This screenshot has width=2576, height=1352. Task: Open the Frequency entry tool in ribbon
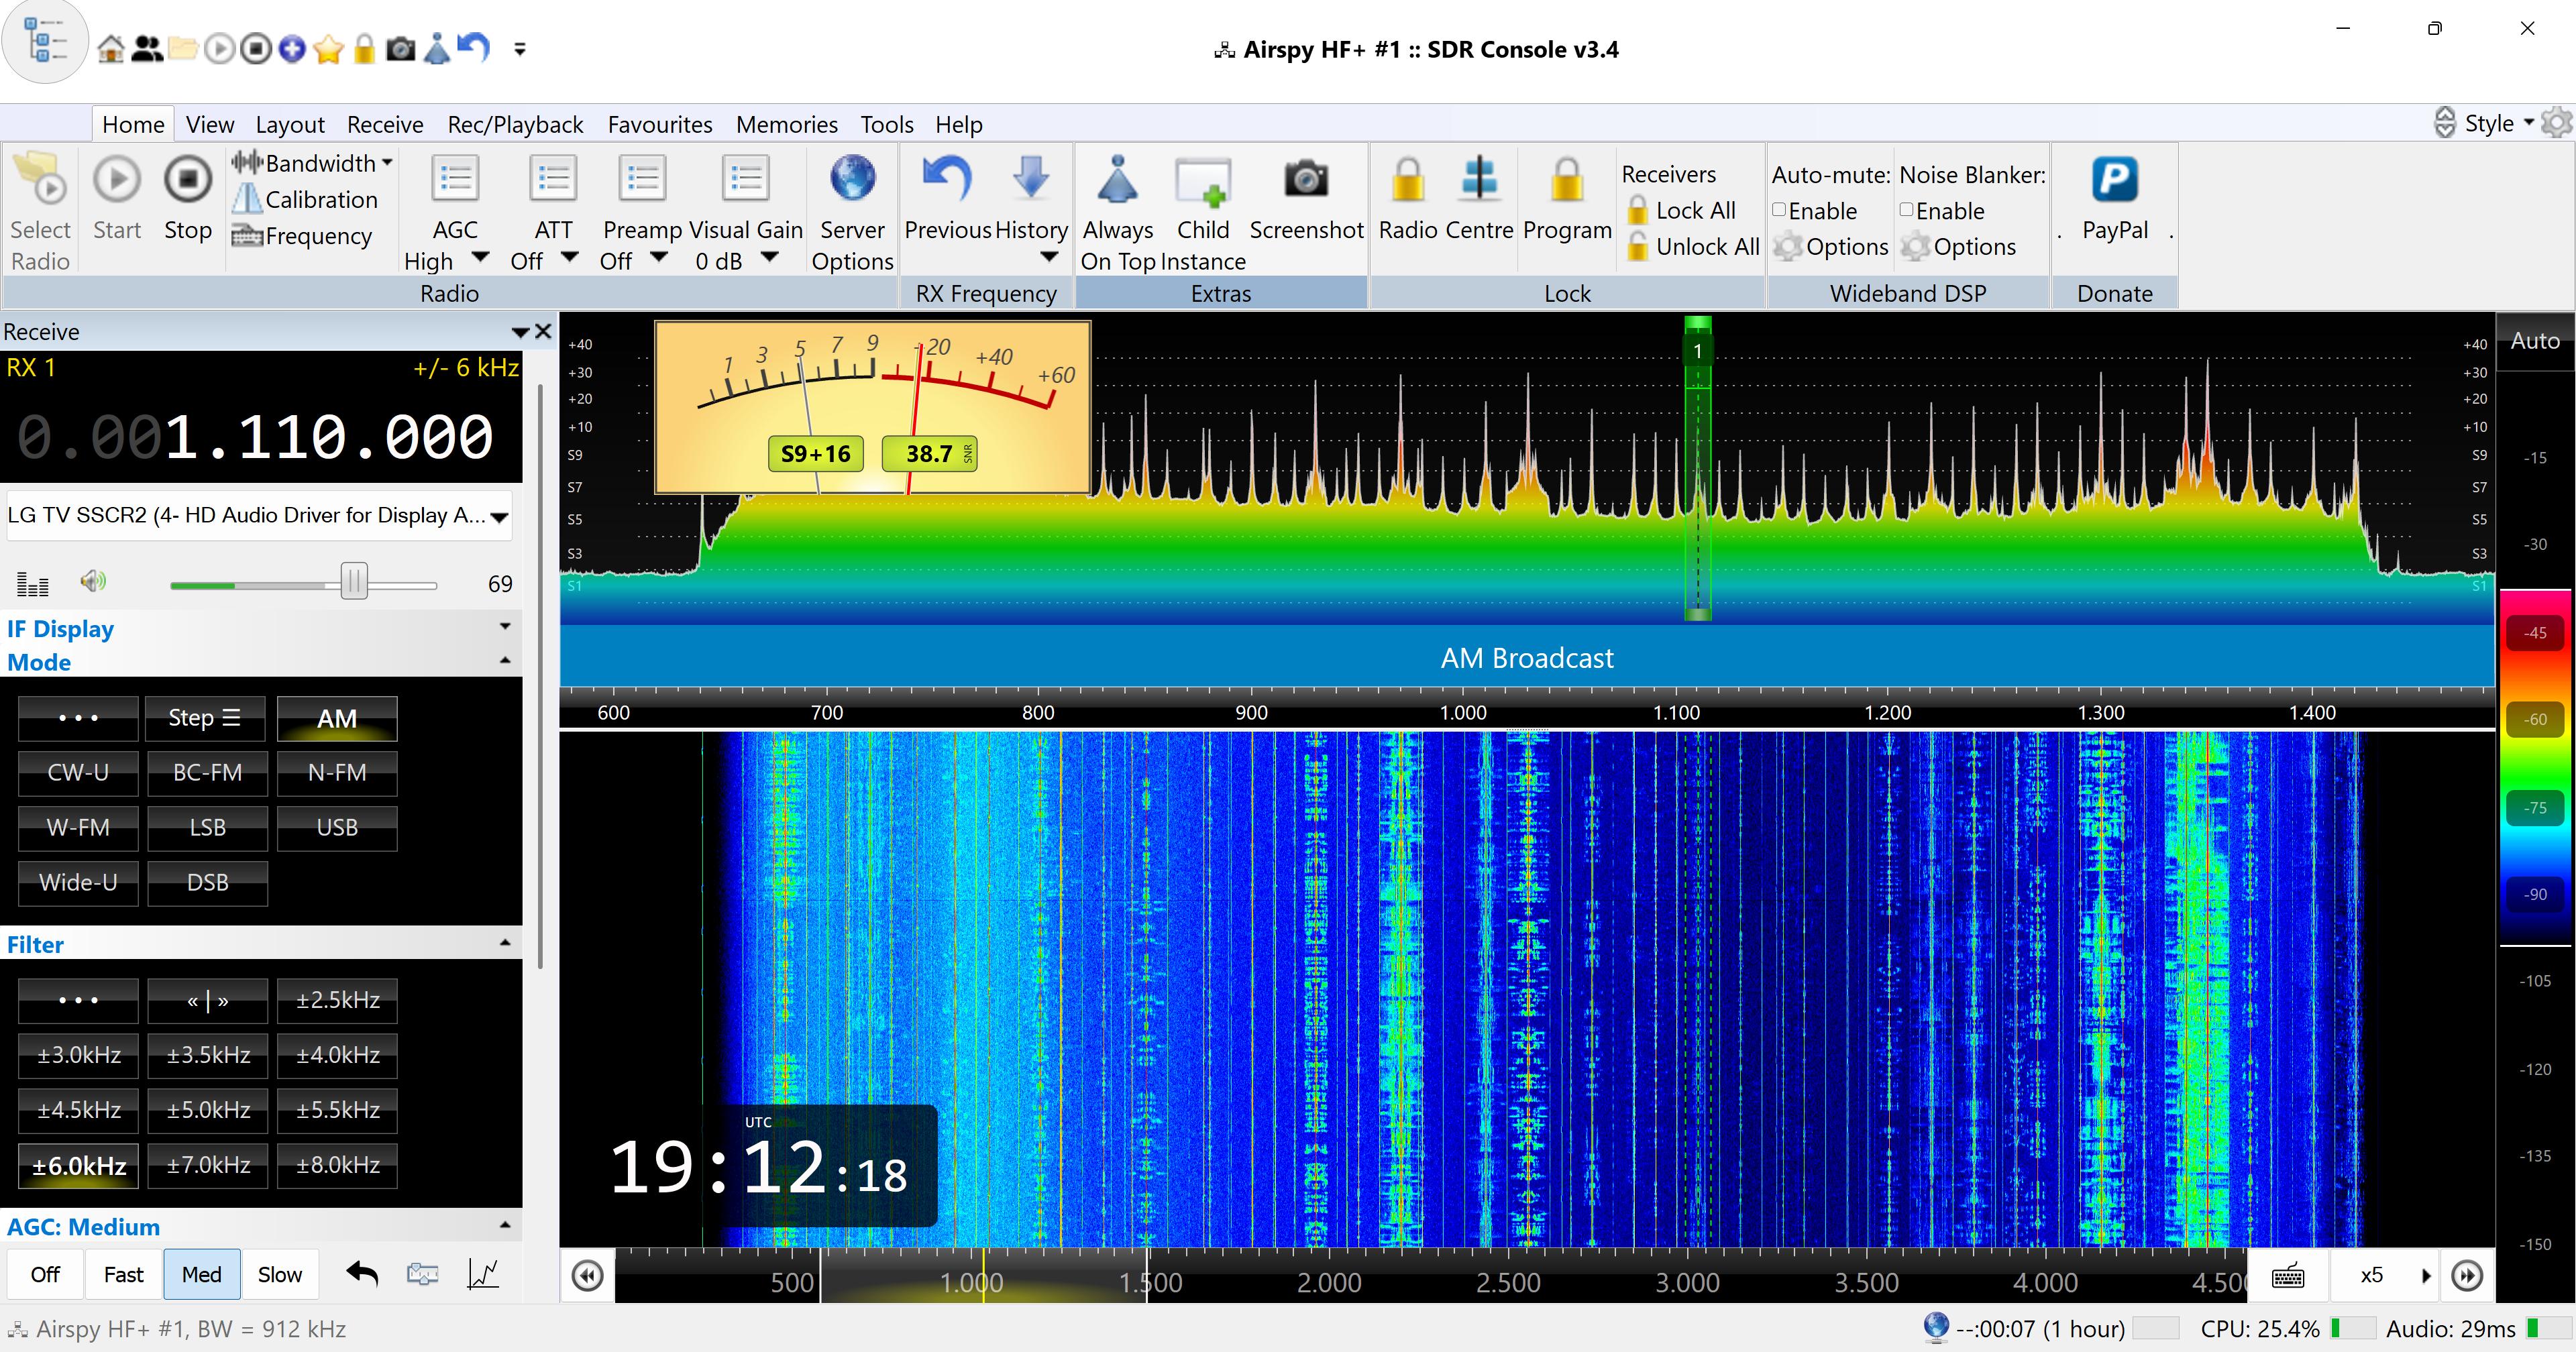click(x=302, y=236)
